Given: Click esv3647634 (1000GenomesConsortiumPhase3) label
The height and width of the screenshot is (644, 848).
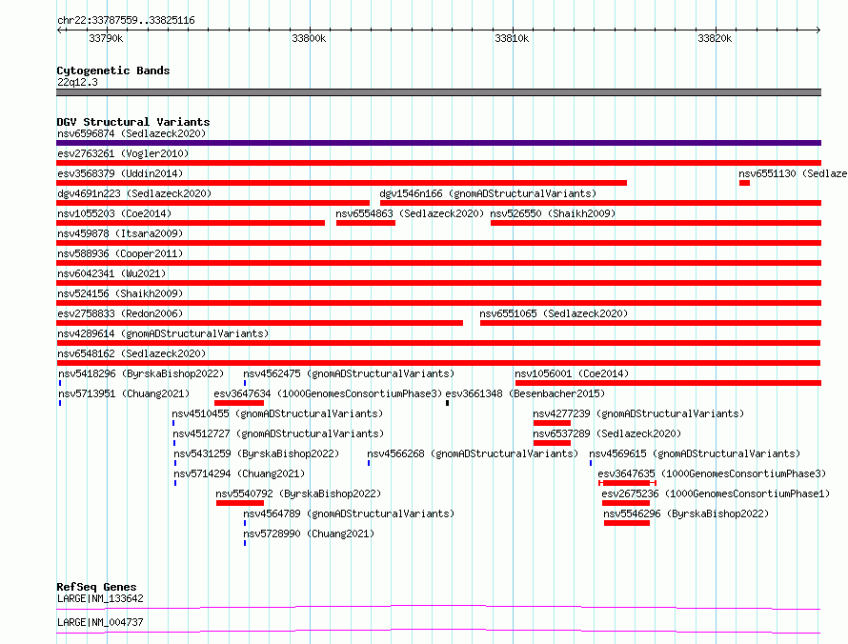Looking at the screenshot, I should (x=328, y=393).
